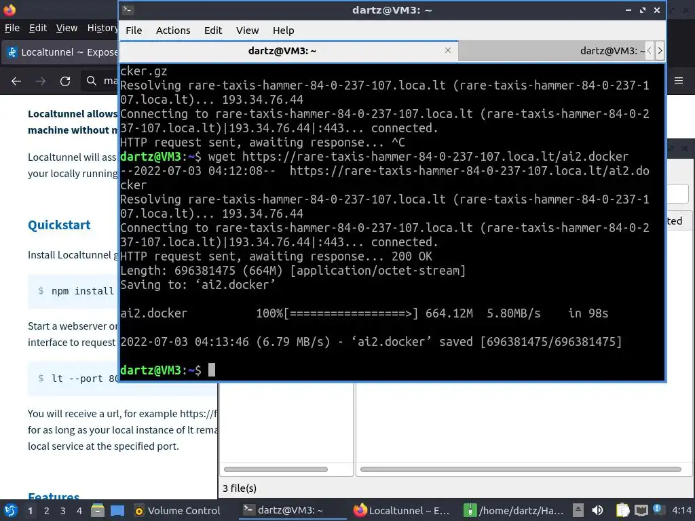Image resolution: width=695 pixels, height=521 pixels.
Task: Reload the Firefox page
Action: click(65, 81)
